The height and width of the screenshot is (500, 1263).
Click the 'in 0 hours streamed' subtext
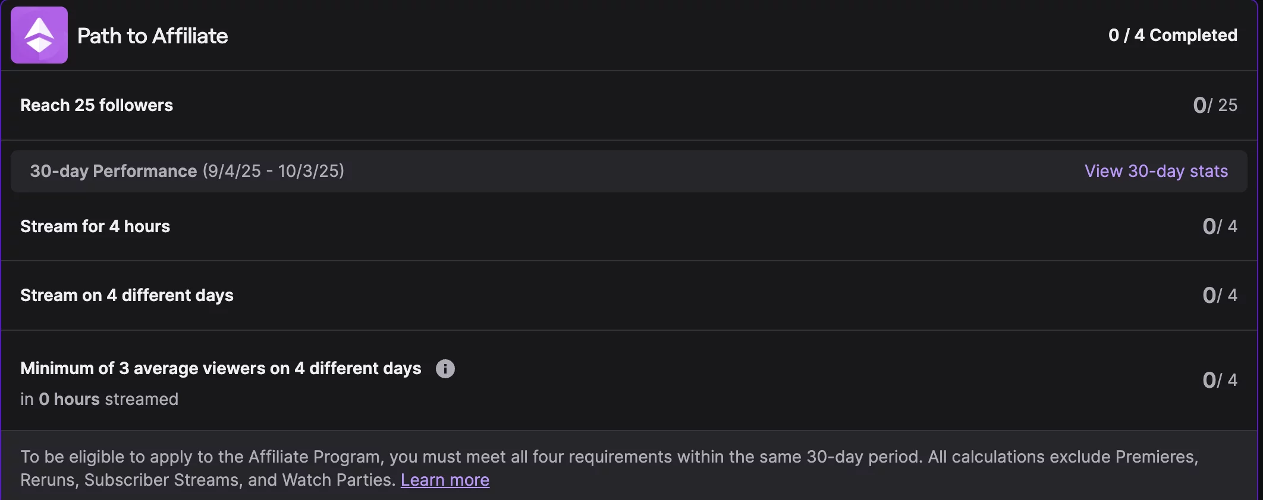pyautogui.click(x=99, y=399)
